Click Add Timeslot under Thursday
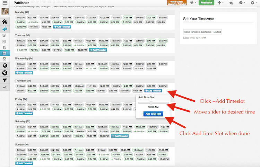 [153, 91]
